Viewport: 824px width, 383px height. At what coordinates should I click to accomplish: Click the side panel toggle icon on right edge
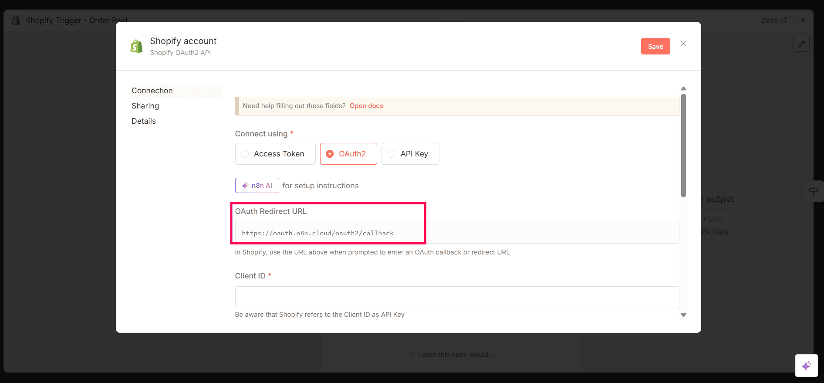tap(813, 191)
